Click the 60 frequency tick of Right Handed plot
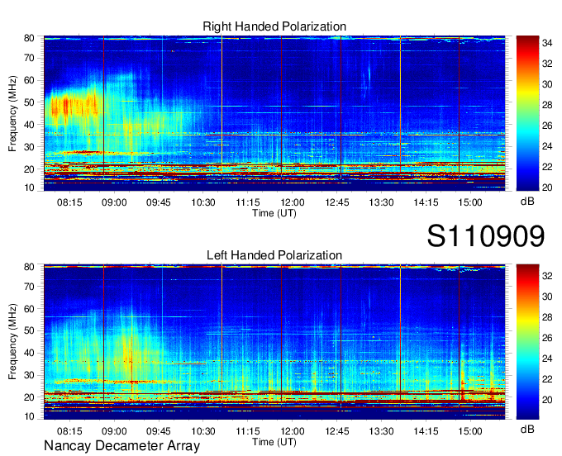Viewport: 562px width, 456px height. click(x=29, y=80)
